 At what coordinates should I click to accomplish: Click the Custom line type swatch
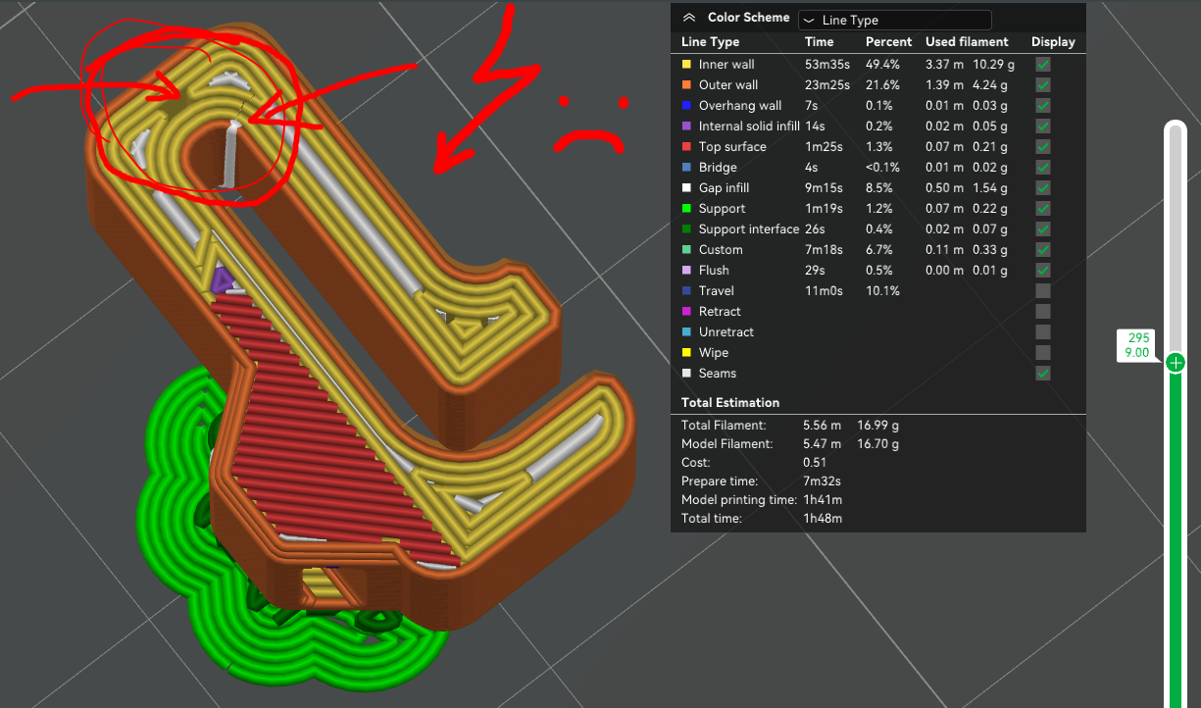point(687,250)
